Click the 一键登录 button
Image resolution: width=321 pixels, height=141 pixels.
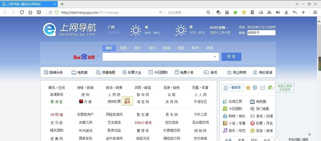pyautogui.click(x=232, y=88)
